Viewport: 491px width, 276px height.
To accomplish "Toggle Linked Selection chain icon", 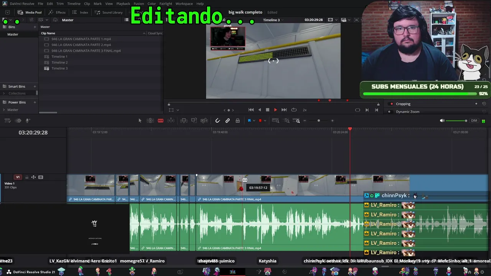I will 227,121.
